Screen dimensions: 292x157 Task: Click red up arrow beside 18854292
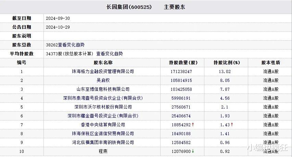coord(193,125)
